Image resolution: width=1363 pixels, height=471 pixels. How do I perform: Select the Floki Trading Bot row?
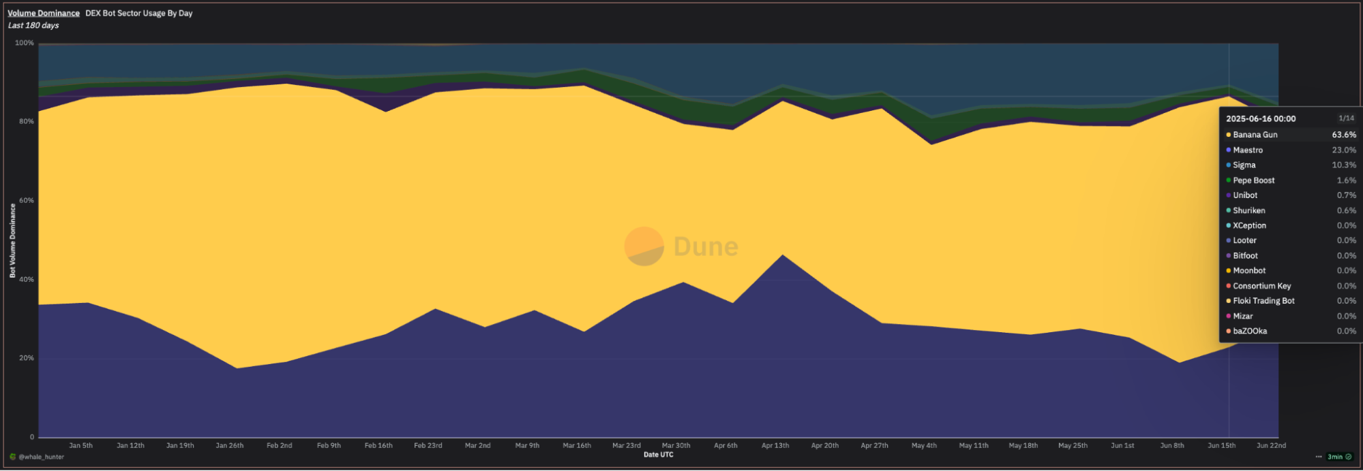click(x=1291, y=301)
